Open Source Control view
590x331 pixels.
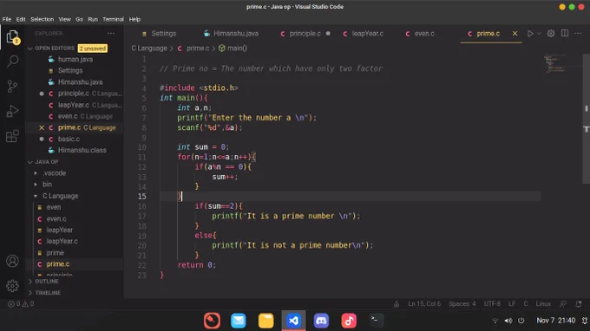pos(12,86)
